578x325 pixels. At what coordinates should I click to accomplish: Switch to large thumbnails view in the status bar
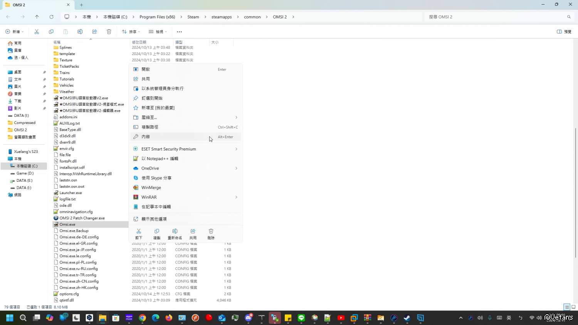(573, 307)
